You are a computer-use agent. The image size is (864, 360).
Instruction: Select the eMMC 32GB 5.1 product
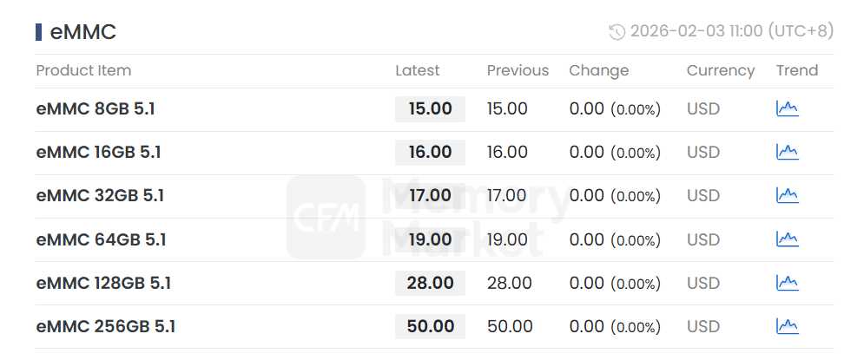point(100,196)
